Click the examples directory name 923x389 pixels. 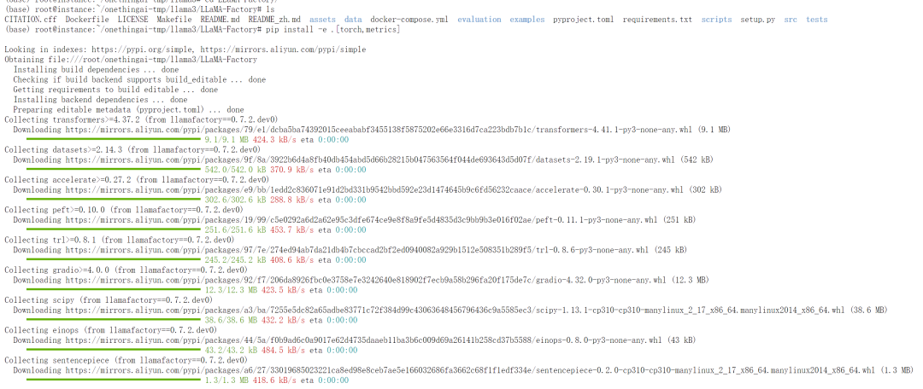(x=526, y=20)
